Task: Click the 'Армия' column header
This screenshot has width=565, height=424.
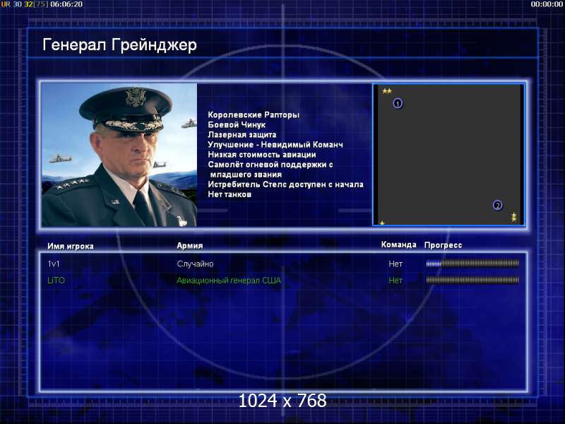Action: click(x=190, y=245)
